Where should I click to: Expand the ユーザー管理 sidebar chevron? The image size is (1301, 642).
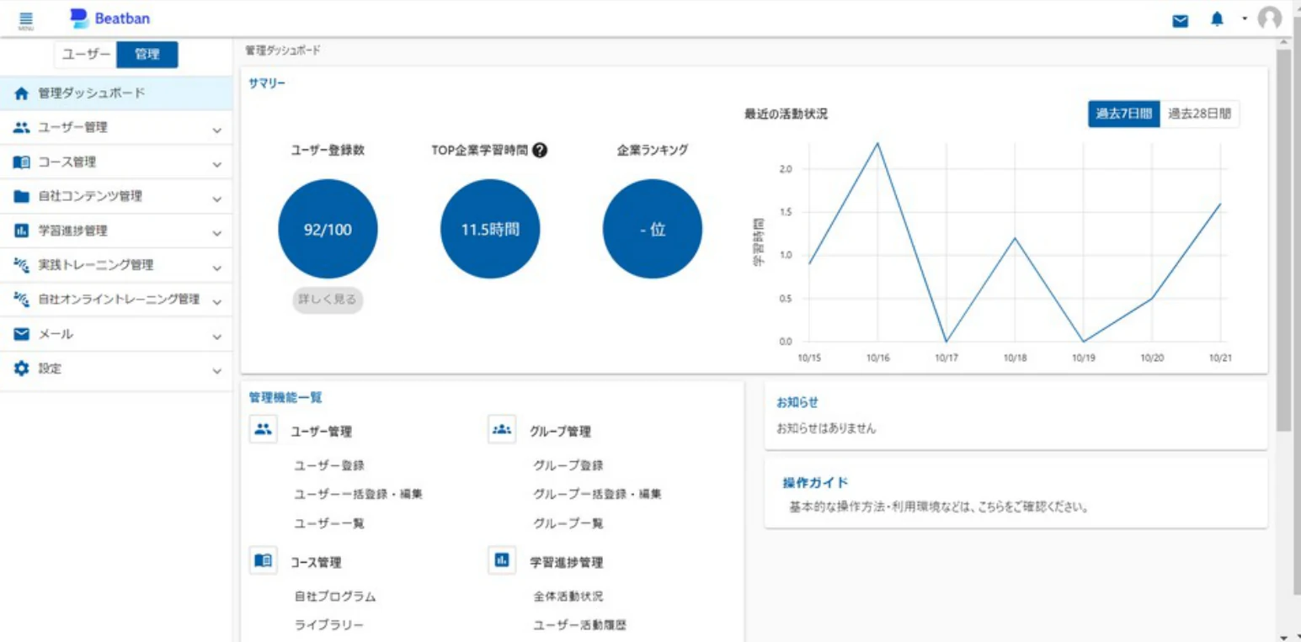click(x=217, y=130)
